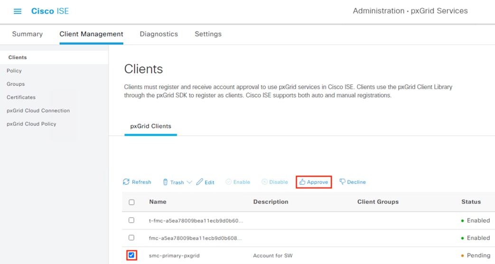This screenshot has height=264, width=495.
Task: Click the Refresh button label
Action: 141,182
